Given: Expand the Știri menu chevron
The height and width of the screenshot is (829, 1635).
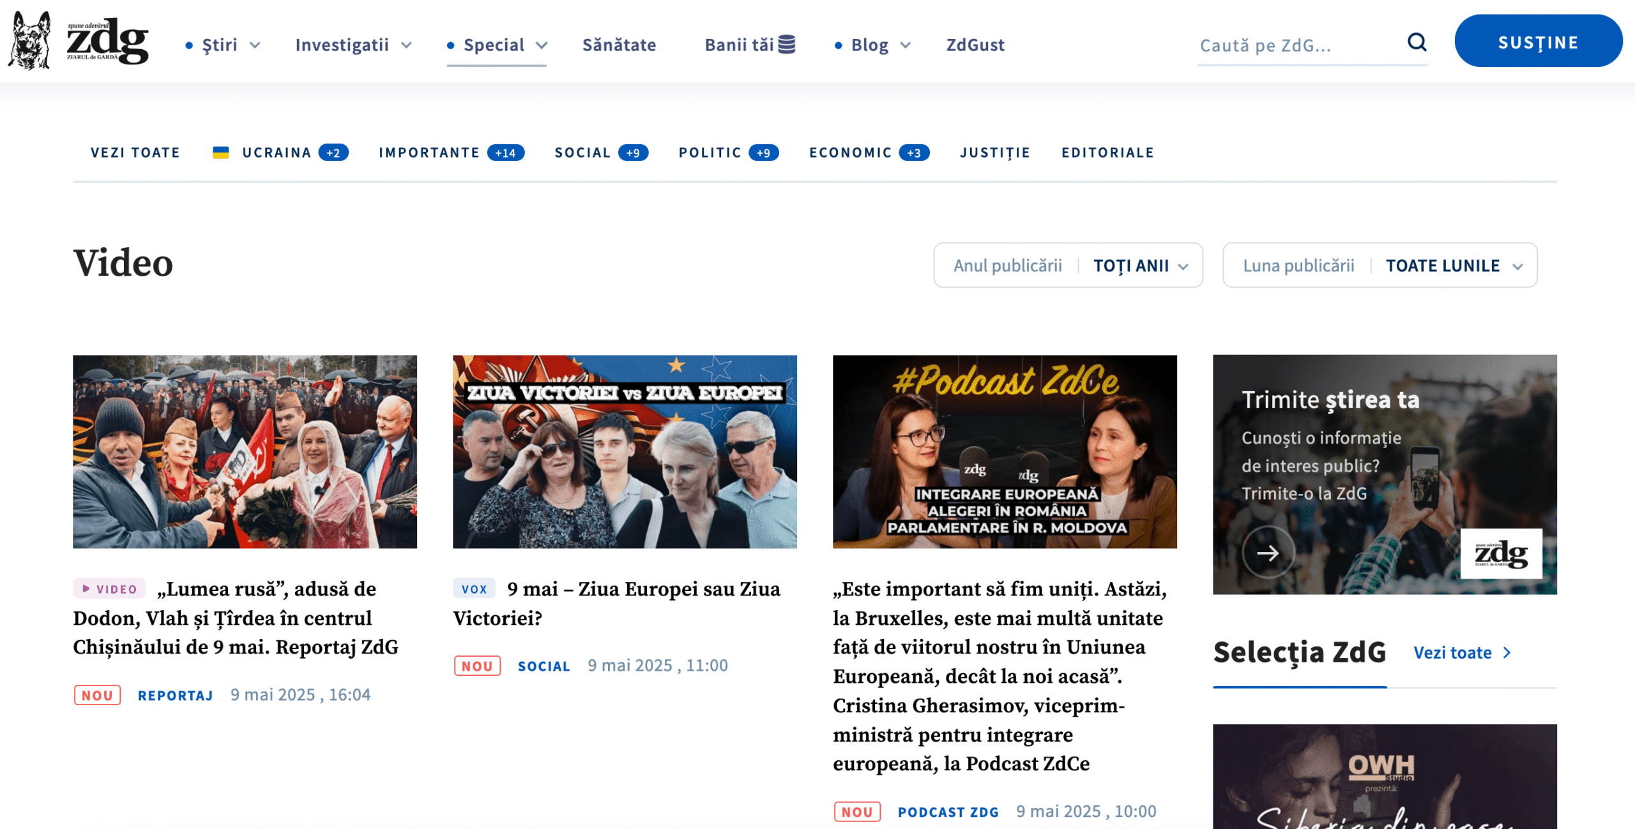Looking at the screenshot, I should tap(255, 45).
